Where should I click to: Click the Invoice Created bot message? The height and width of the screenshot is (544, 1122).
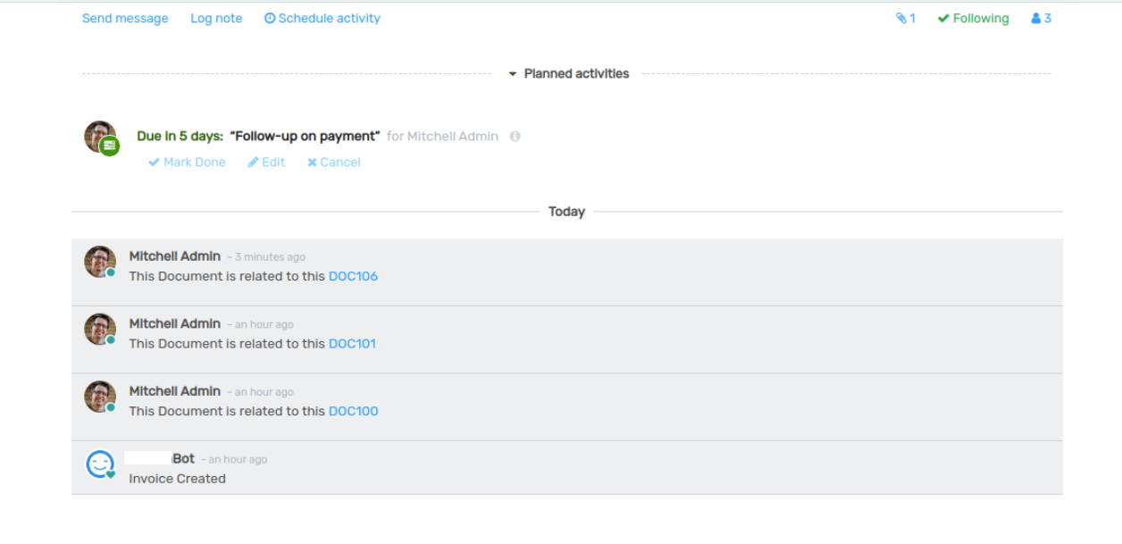coord(178,479)
